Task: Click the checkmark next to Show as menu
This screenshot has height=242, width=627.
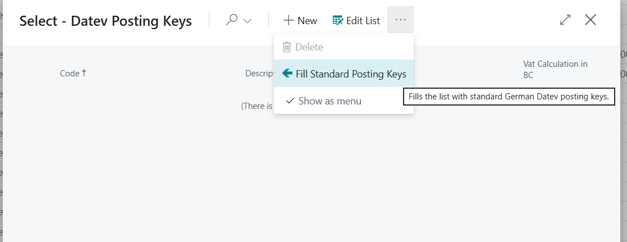Action: (290, 101)
